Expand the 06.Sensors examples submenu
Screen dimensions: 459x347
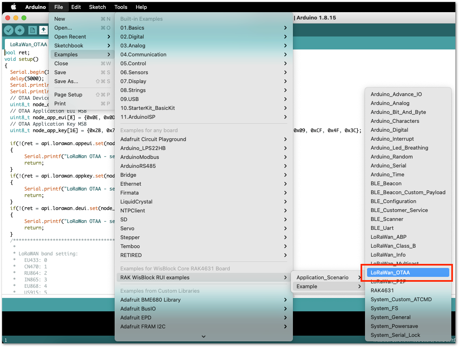203,72
